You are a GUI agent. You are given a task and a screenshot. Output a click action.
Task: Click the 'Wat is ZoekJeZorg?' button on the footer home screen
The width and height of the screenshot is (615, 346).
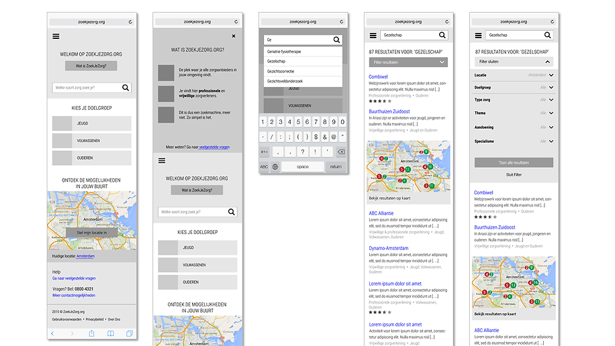pos(91,66)
